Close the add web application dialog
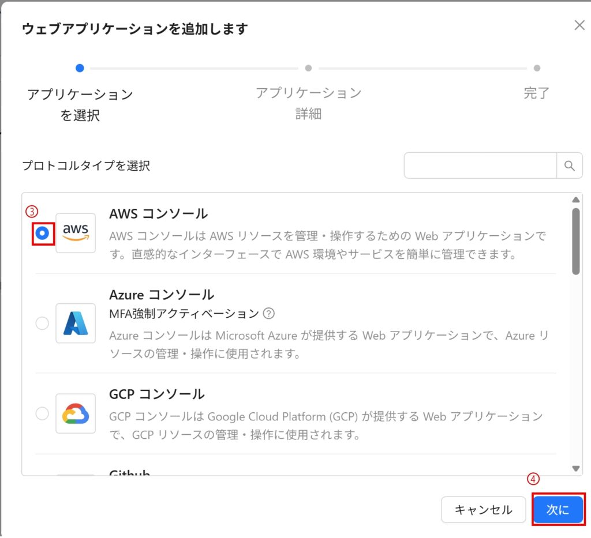Viewport: 591px width, 538px height. click(x=579, y=25)
